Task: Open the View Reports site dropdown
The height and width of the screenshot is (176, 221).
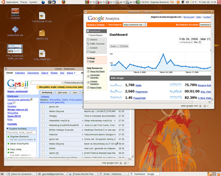Action: [x=135, y=25]
